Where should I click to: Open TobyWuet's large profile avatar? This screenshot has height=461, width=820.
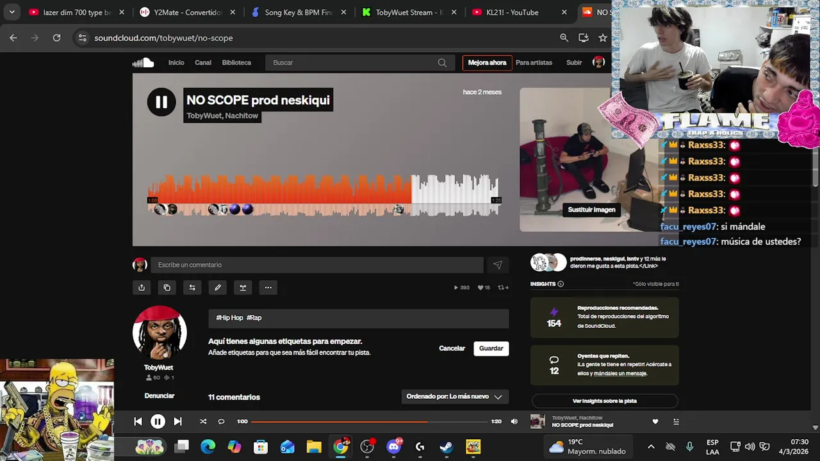pos(160,333)
